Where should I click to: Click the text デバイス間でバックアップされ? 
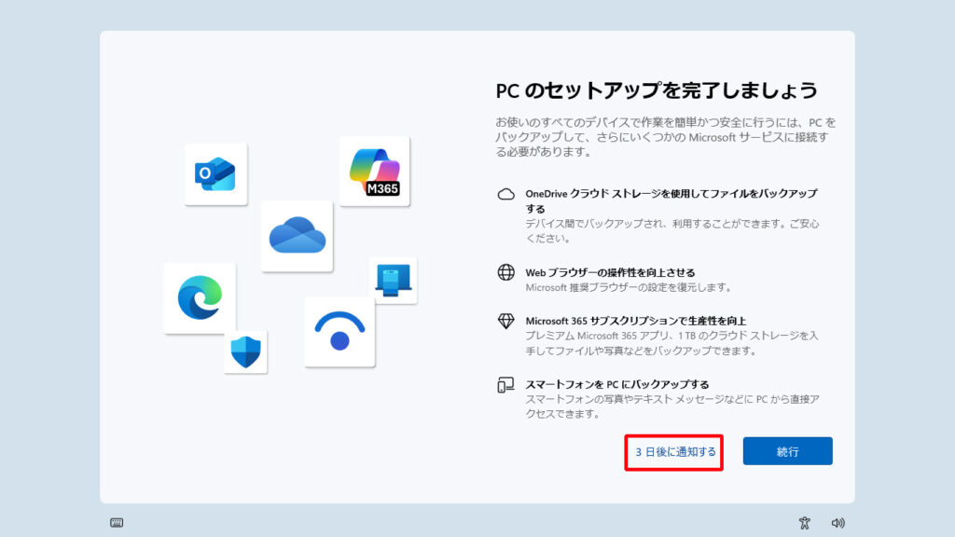(672, 231)
